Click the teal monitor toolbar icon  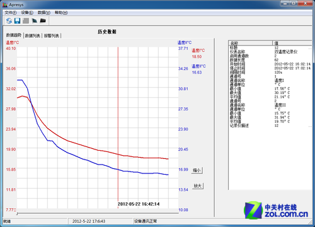pyautogui.click(x=35, y=21)
